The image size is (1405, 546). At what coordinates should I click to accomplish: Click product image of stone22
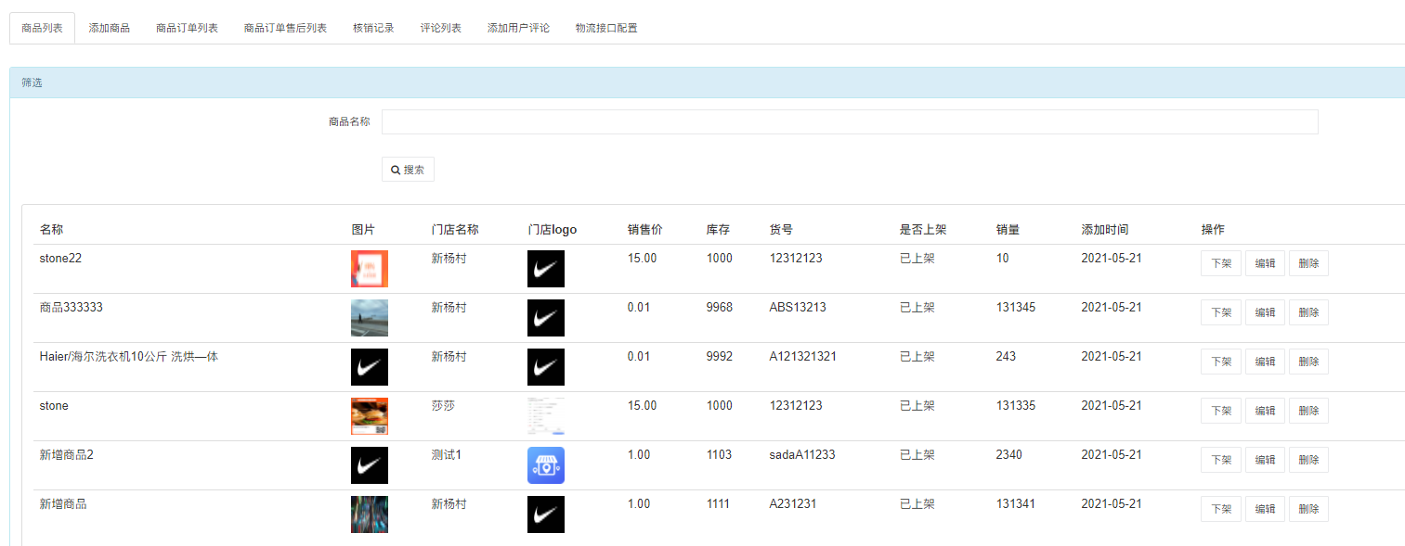click(370, 269)
